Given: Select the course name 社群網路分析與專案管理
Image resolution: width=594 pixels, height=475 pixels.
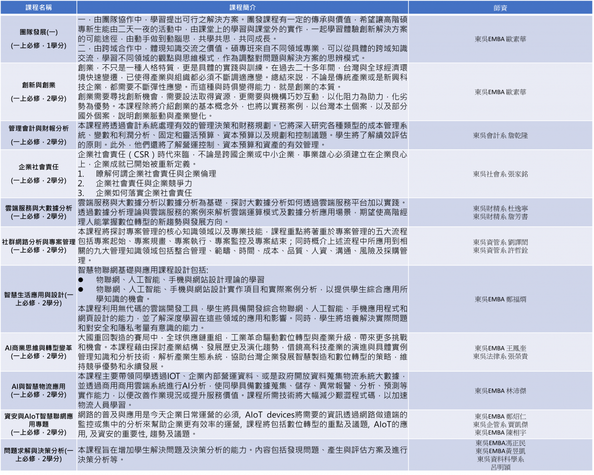Looking at the screenshot, I should coord(39,242).
